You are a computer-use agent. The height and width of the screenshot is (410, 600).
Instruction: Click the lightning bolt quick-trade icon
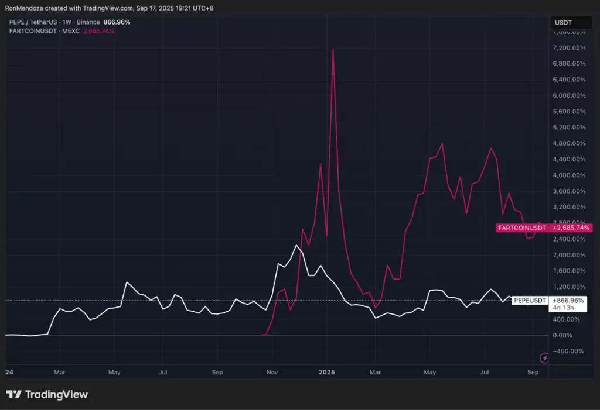tap(544, 358)
